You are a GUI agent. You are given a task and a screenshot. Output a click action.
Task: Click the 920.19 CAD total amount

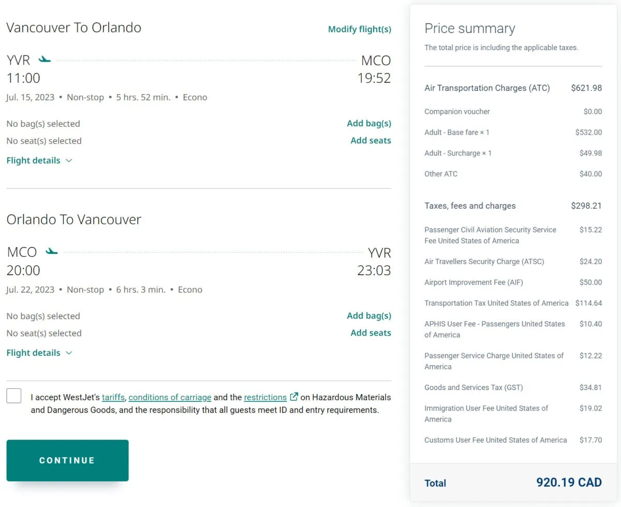(569, 483)
